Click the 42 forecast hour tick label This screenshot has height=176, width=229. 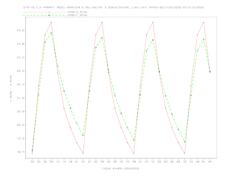point(121,162)
